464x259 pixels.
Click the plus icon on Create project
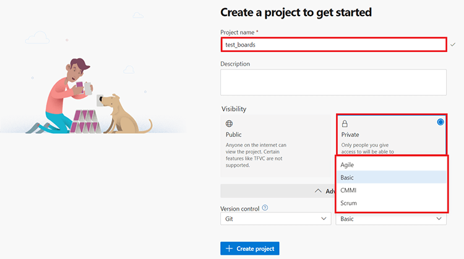coord(229,248)
